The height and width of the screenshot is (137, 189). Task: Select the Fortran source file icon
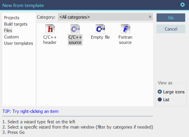click(x=125, y=29)
